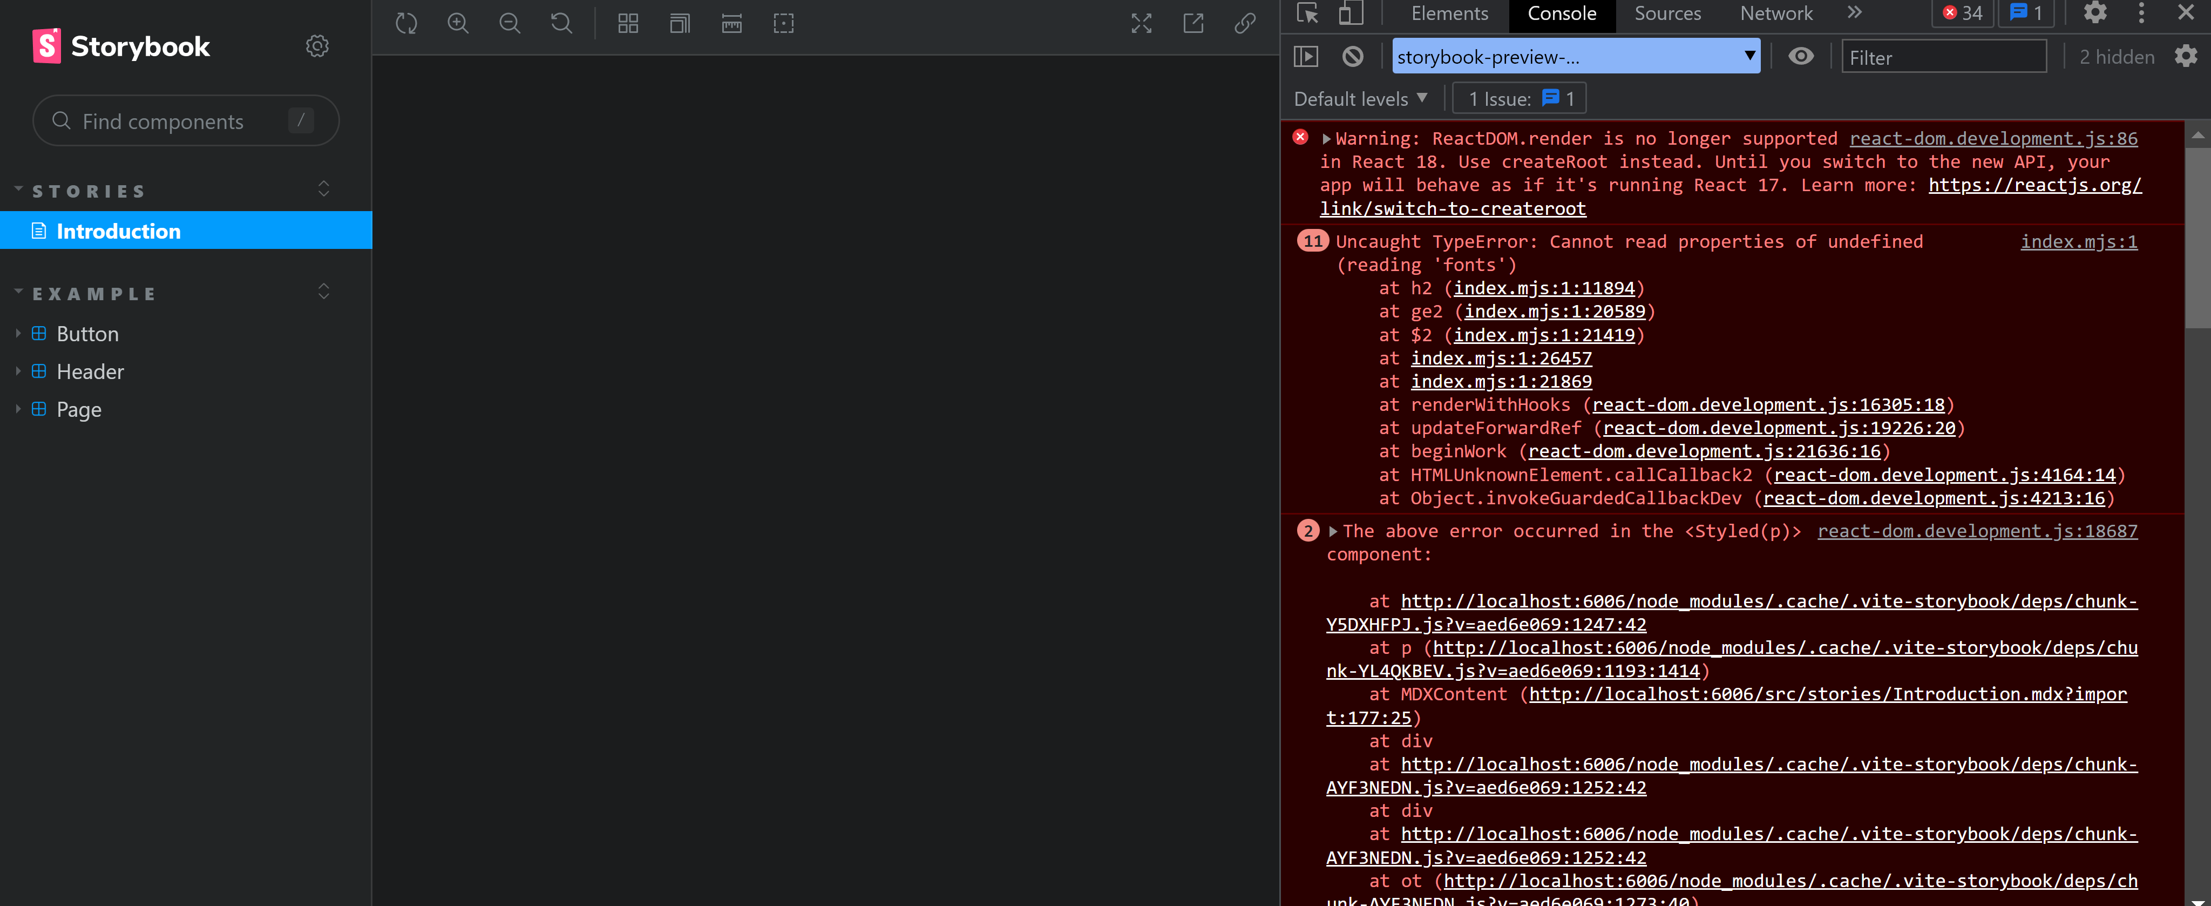Screen dimensions: 2211x906
Task: Click the remount component icon
Action: [406, 23]
